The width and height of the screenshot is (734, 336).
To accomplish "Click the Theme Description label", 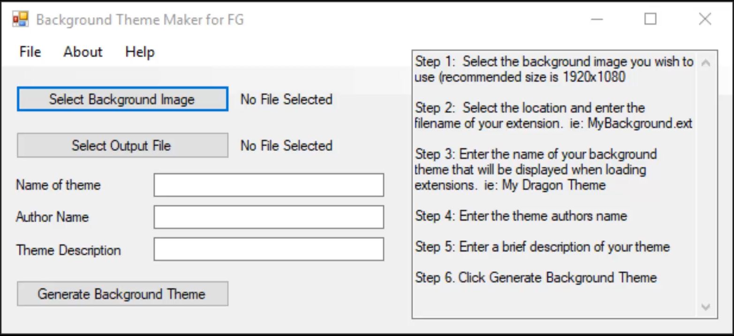I will pos(68,250).
